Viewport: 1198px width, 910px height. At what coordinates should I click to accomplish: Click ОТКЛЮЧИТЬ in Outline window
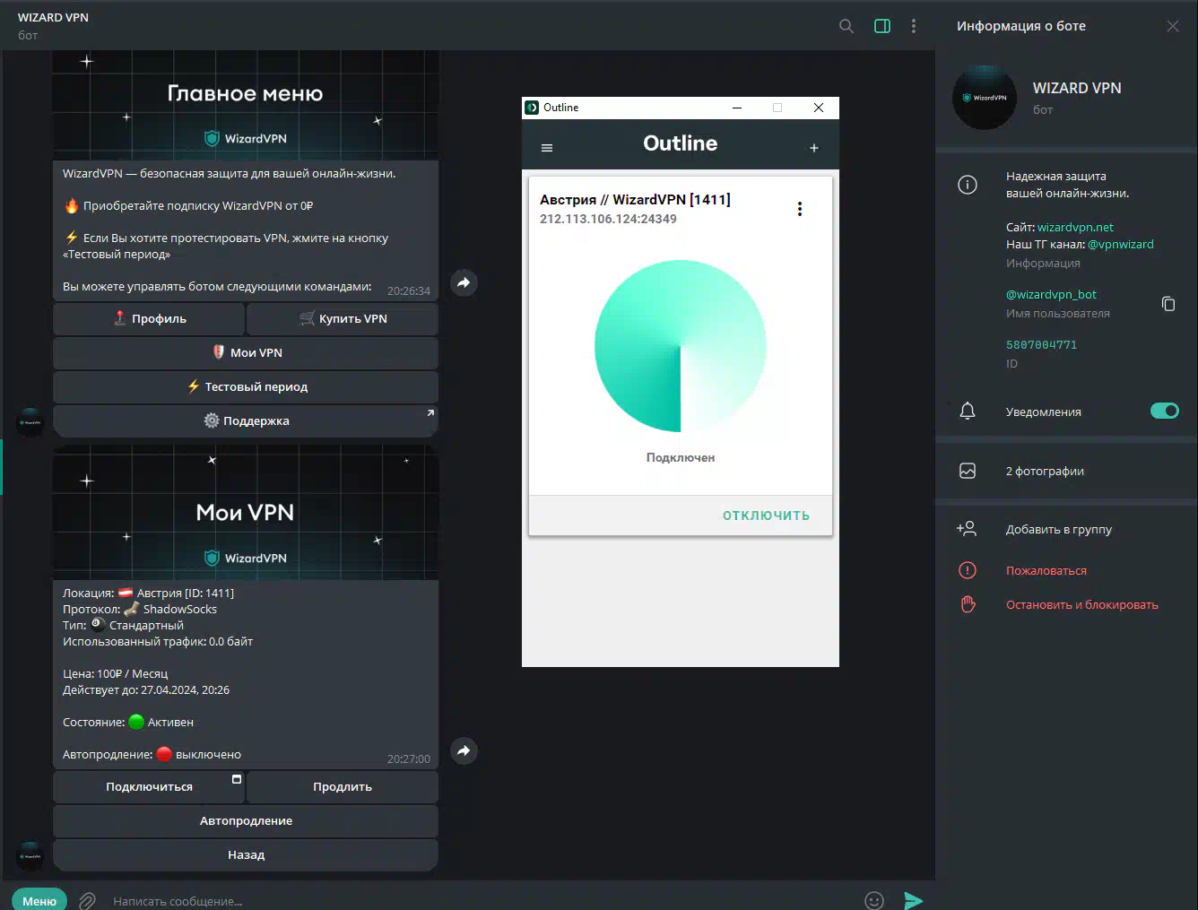pyautogui.click(x=766, y=516)
